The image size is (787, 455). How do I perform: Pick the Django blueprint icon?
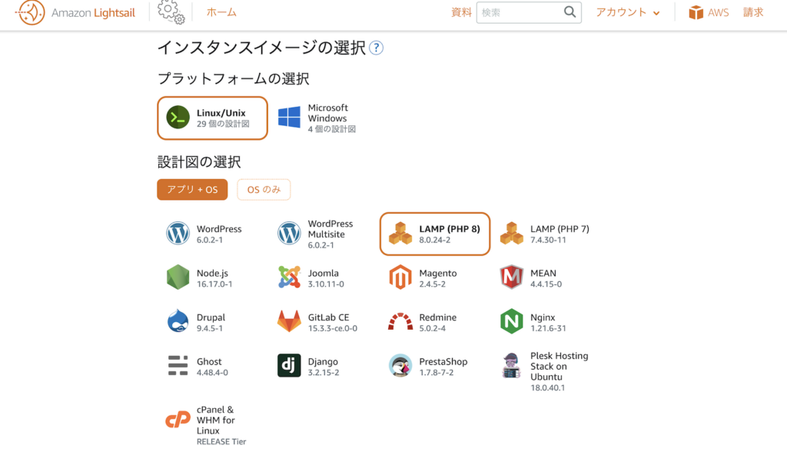[289, 366]
